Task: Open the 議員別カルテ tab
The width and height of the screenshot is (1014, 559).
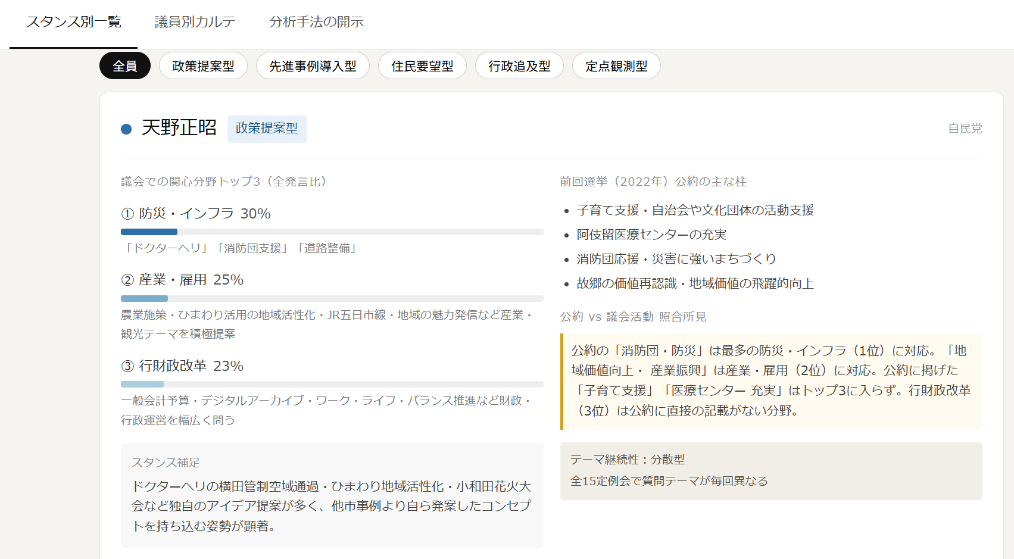Action: 195,22
